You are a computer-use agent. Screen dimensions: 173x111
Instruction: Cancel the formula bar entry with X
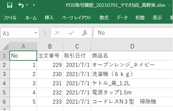57,33
